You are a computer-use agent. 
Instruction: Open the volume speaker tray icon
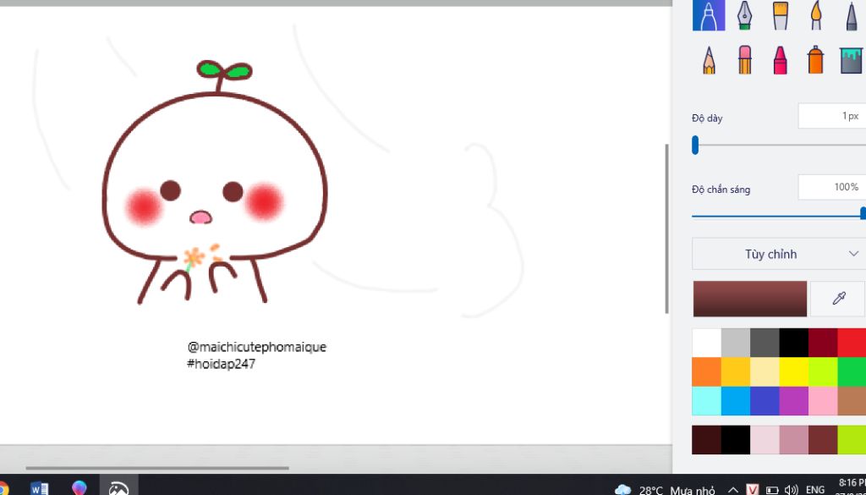[791, 490]
